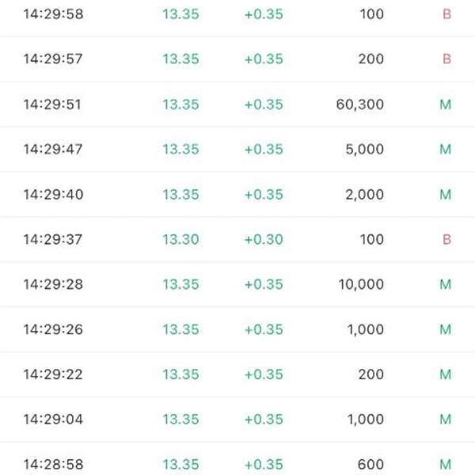
Task: Click the M marker in the 14:29:22 row
Action: tap(445, 374)
